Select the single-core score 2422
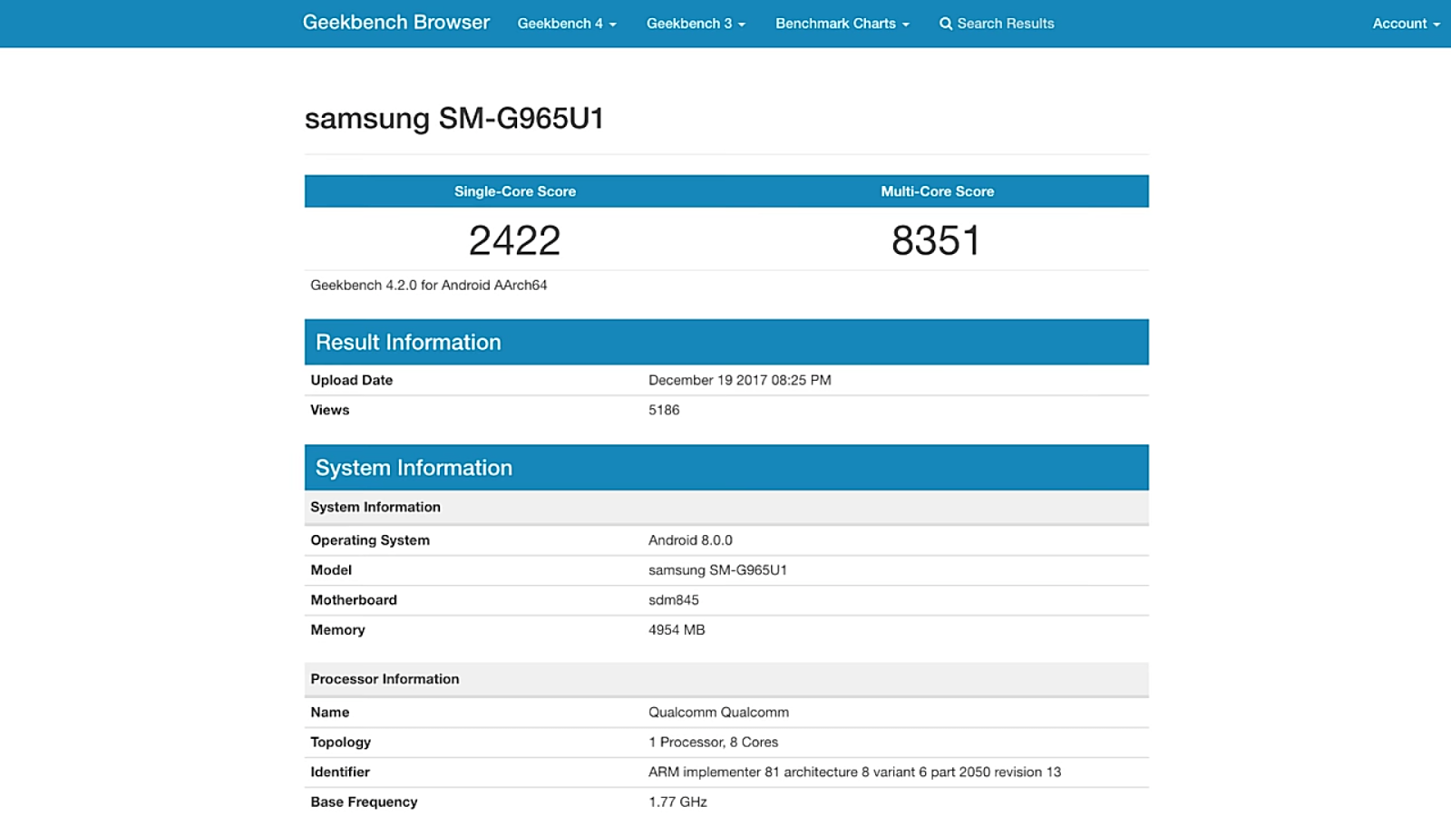Viewport: 1451px width, 816px height. pos(514,240)
